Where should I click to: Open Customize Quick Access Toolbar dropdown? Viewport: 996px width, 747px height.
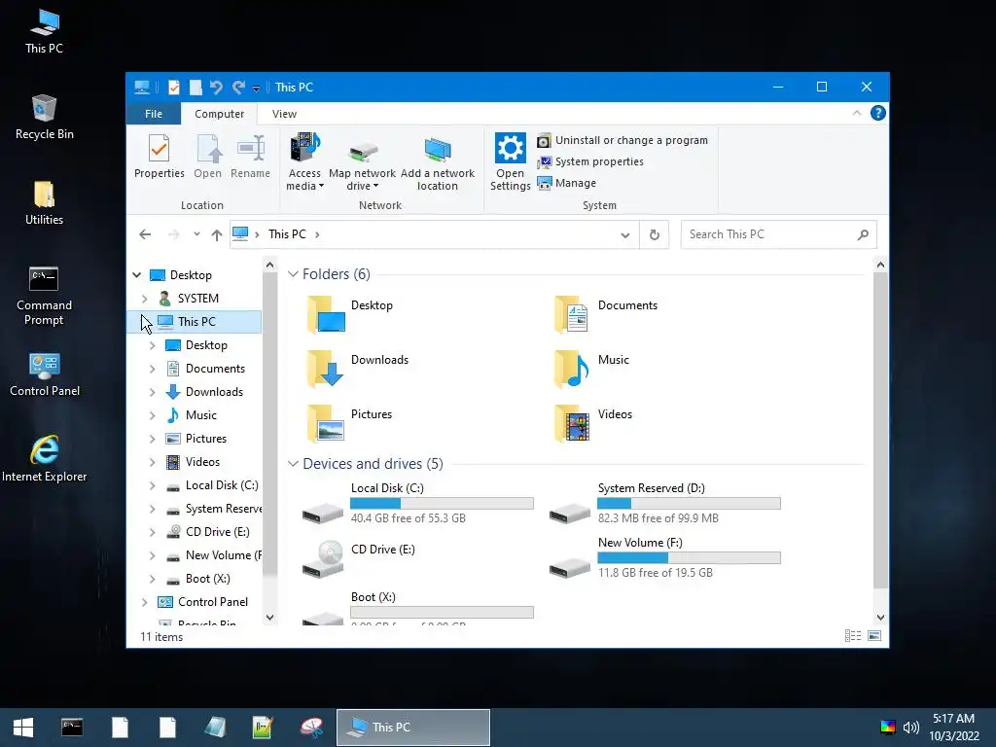pos(256,89)
